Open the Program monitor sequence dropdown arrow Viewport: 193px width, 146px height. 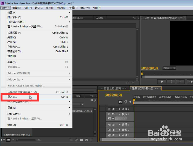pos(181,18)
